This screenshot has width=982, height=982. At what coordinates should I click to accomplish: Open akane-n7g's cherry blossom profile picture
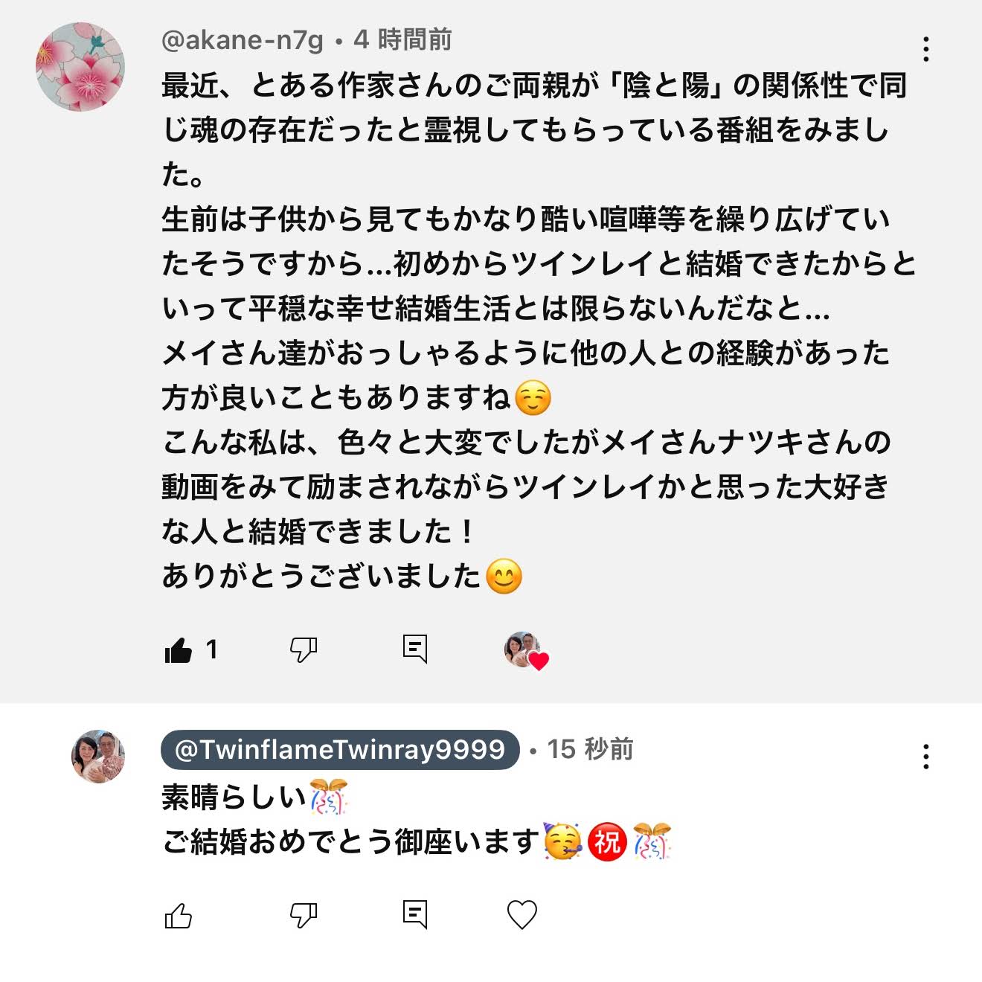pyautogui.click(x=80, y=67)
